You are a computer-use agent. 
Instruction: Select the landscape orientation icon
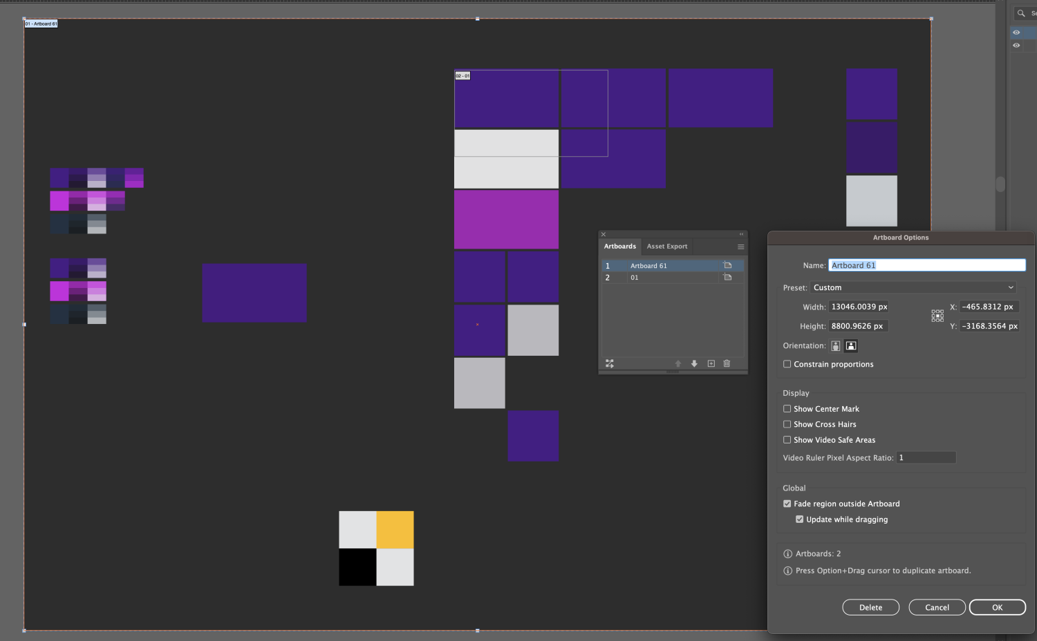tap(851, 346)
